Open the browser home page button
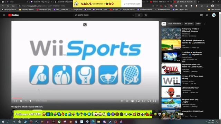Viewport: 221px width, 124px height. click(13, 6)
